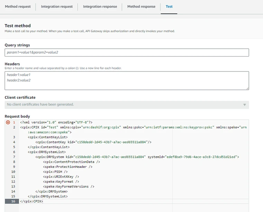The height and width of the screenshot is (212, 263).
Task: Switch to the Method request tab
Action: (18, 7)
